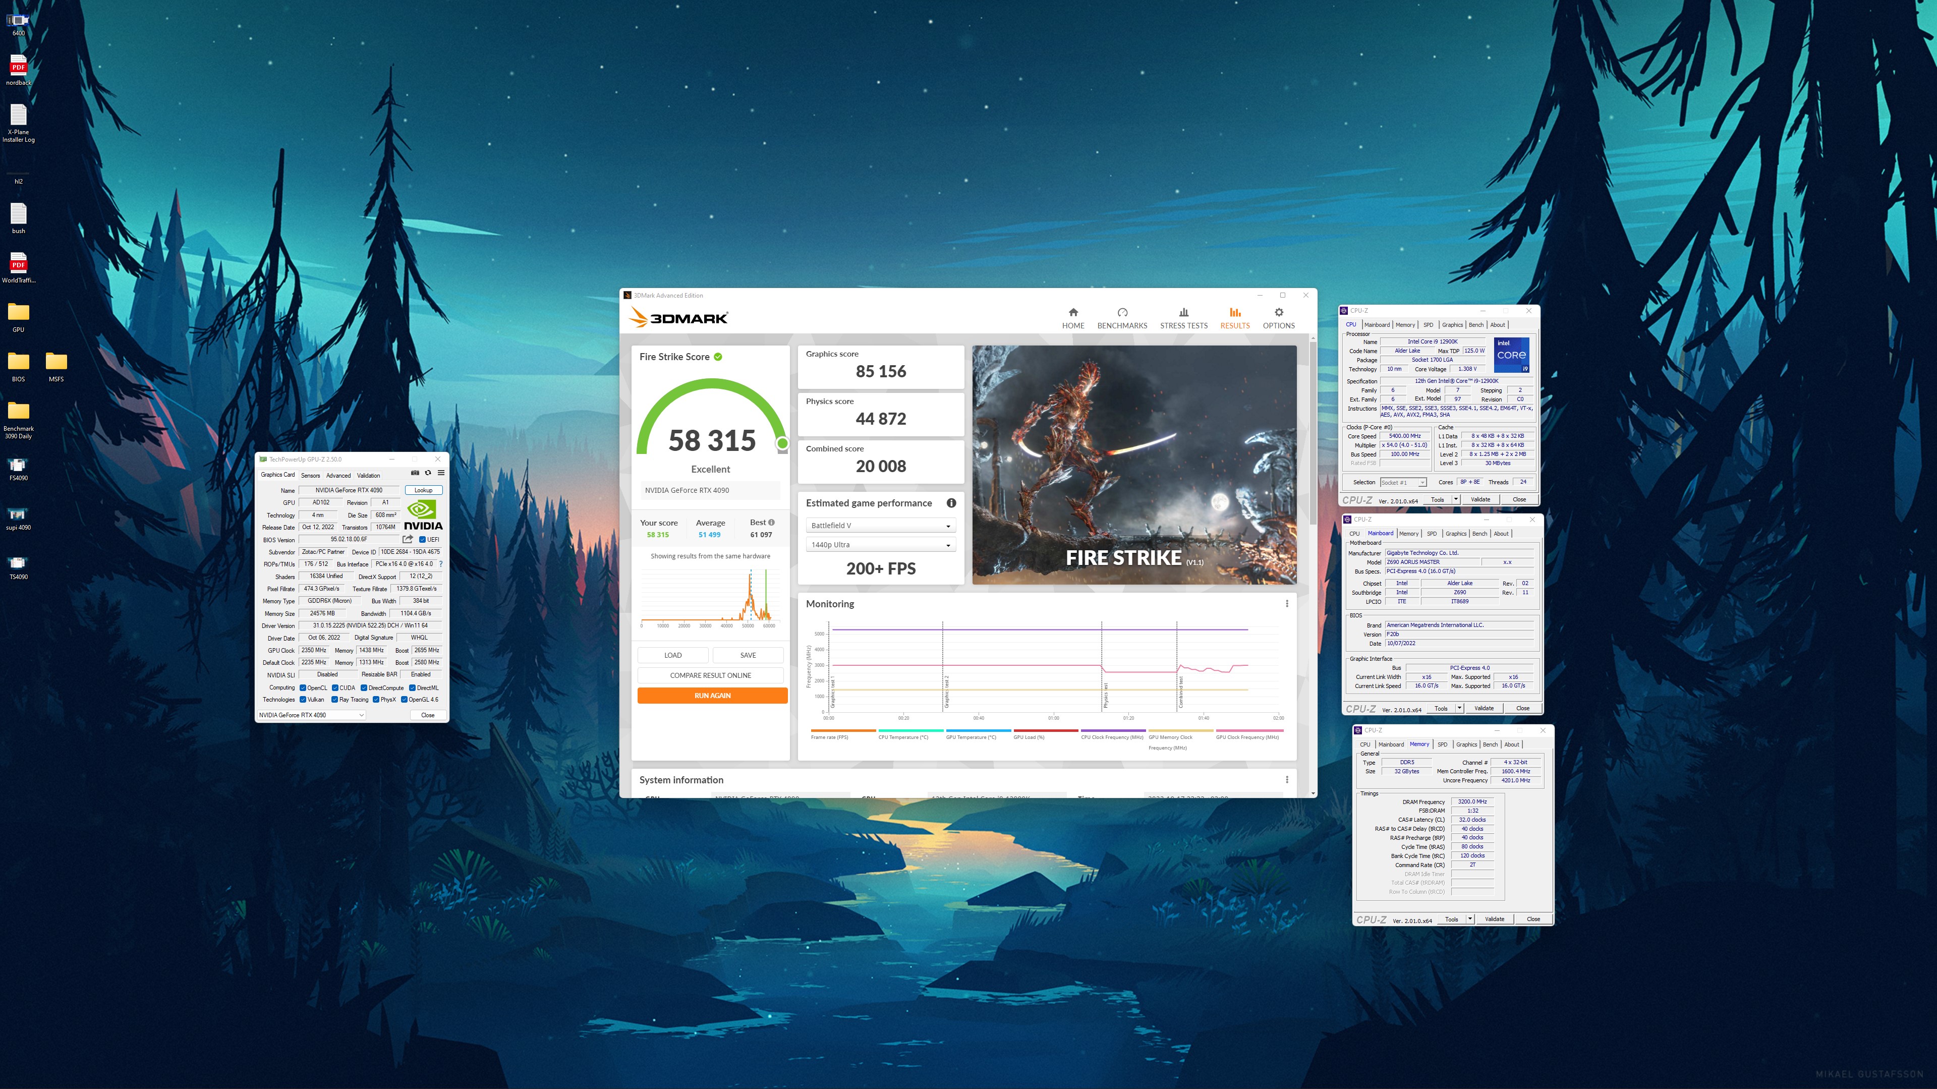Open the MSFS desktop folder
Viewport: 1937px width, 1089px height.
pyautogui.click(x=56, y=367)
